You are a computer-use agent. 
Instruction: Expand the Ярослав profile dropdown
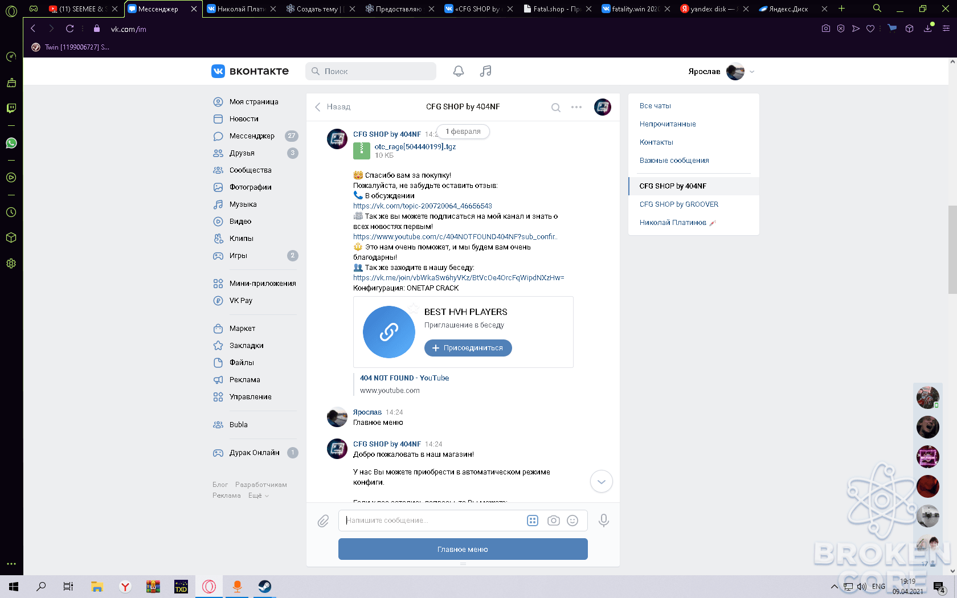pos(752,72)
